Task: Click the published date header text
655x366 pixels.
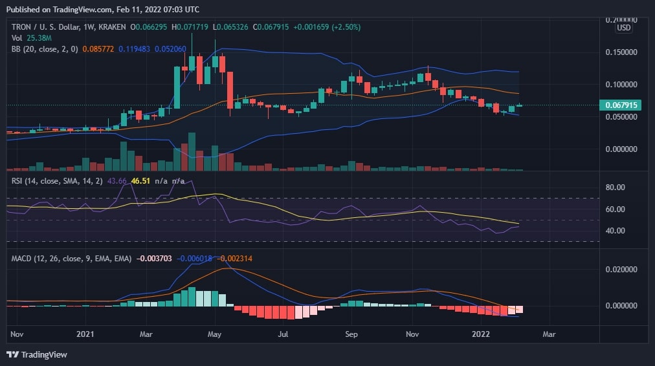Action: 103,10
